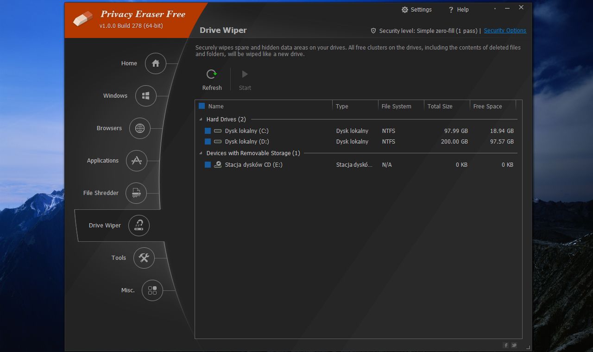
Task: Click the Hard Drives (2) group label
Action: point(226,119)
